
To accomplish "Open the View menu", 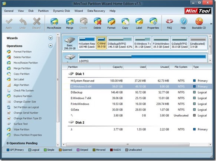I will pos(21,11).
